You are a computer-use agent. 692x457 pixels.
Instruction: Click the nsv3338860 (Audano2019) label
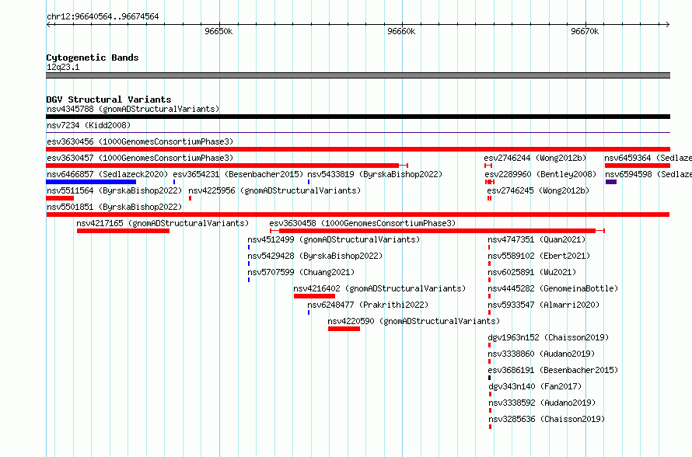click(541, 354)
